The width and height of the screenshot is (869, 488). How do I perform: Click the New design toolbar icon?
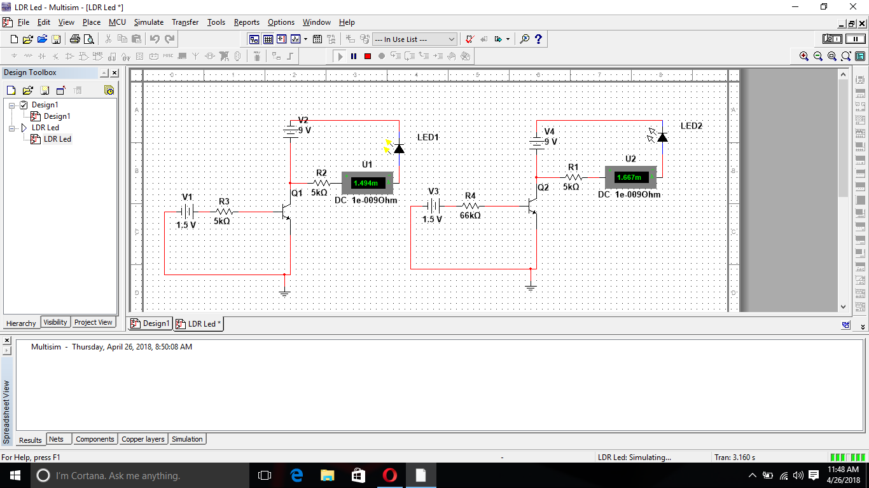click(14, 39)
